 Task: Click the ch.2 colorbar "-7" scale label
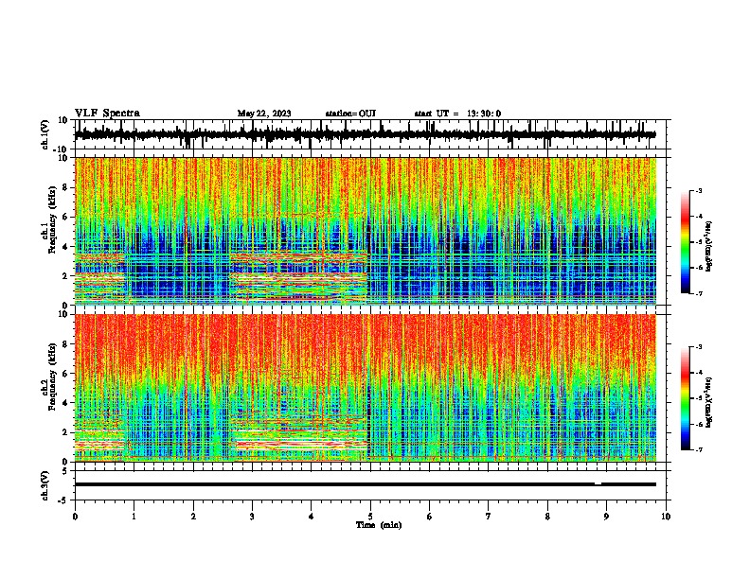[x=698, y=450]
